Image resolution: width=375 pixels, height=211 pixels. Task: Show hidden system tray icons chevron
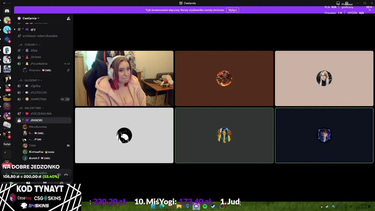coord(315,206)
